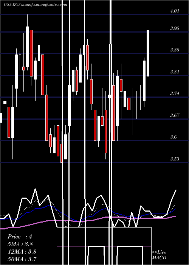Select the 3.88 price axis label
This screenshot has width=189, height=265.
point(175,50)
